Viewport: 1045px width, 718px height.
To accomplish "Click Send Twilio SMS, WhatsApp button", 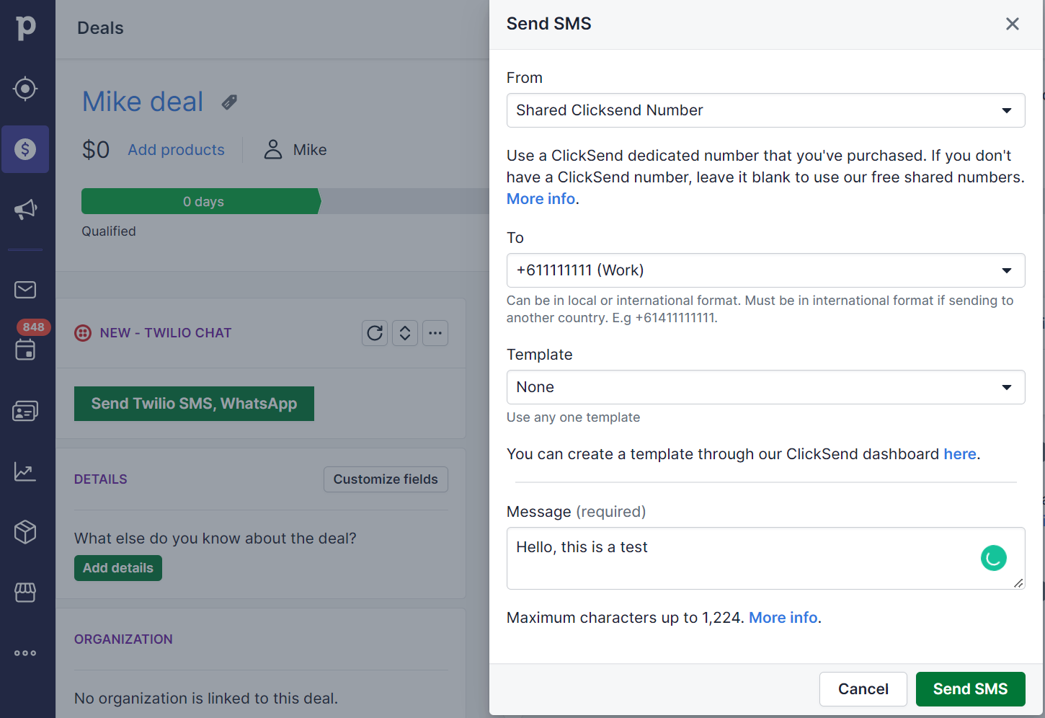I will [x=194, y=404].
